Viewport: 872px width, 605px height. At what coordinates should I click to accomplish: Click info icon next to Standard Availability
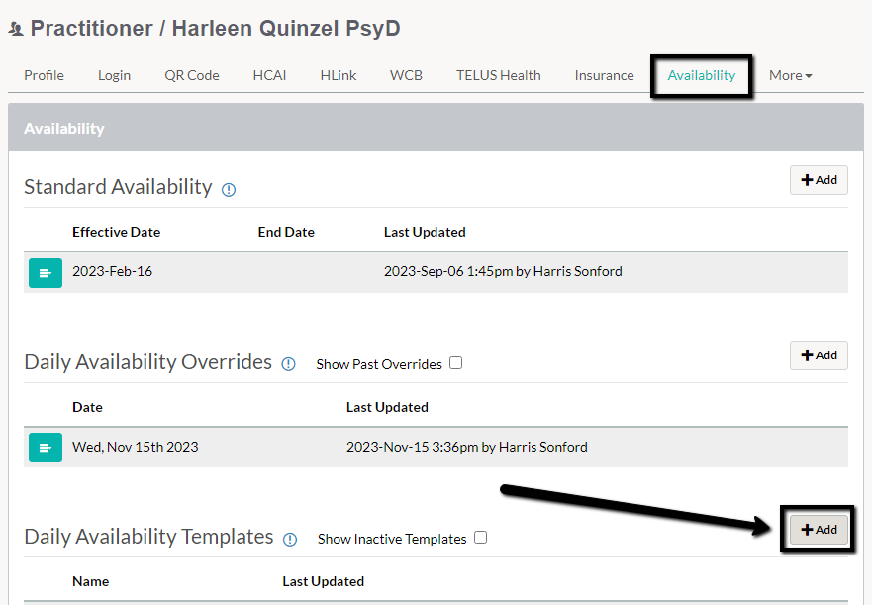coord(229,190)
